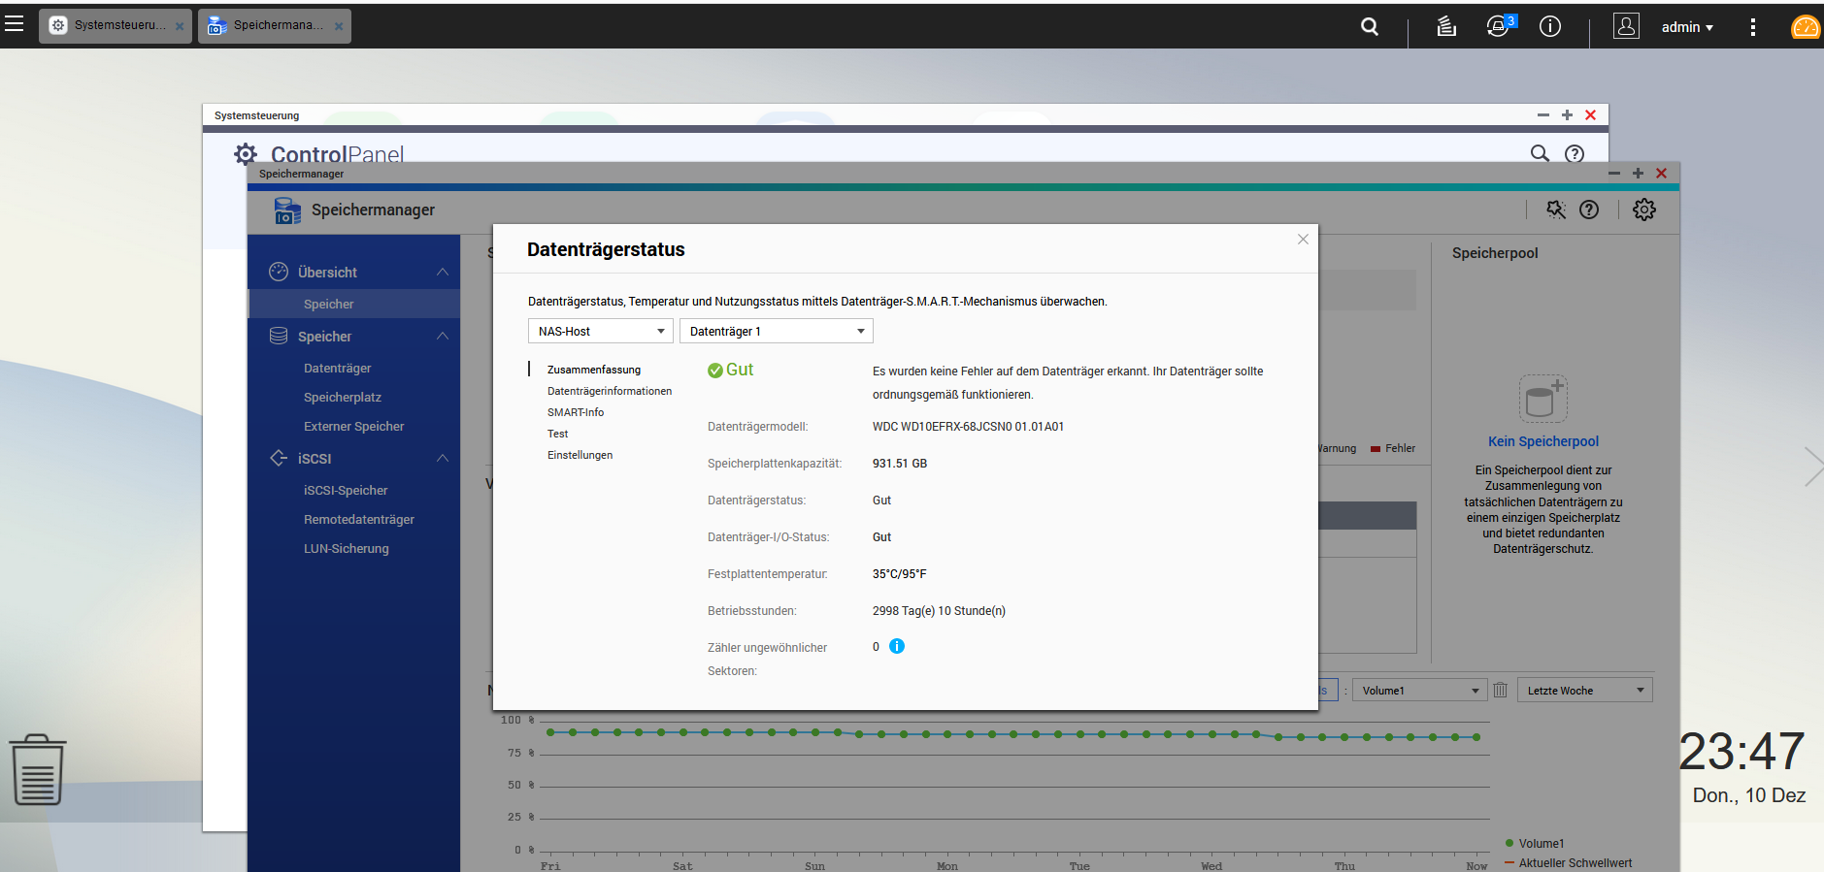Open the Letzte Woche time range dropdown
The height and width of the screenshot is (872, 1824).
[1584, 690]
